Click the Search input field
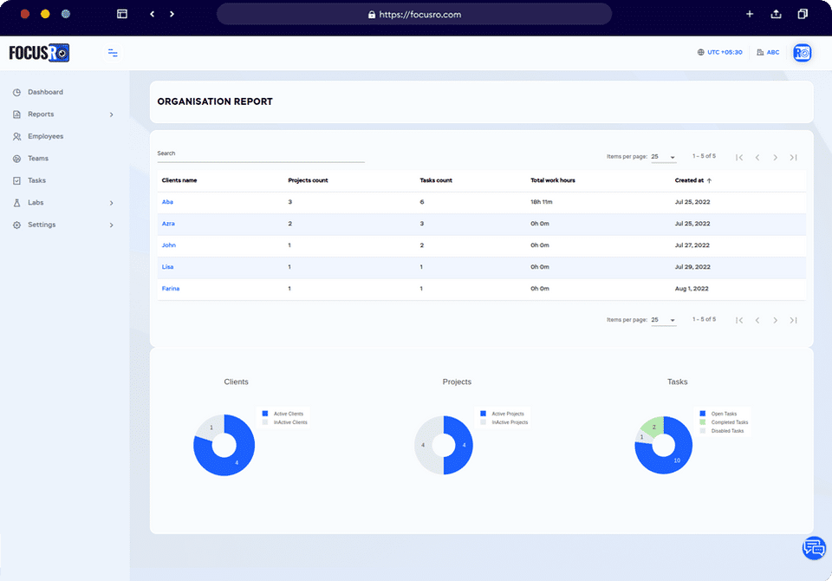Viewport: 832px width, 581px height. (x=261, y=154)
